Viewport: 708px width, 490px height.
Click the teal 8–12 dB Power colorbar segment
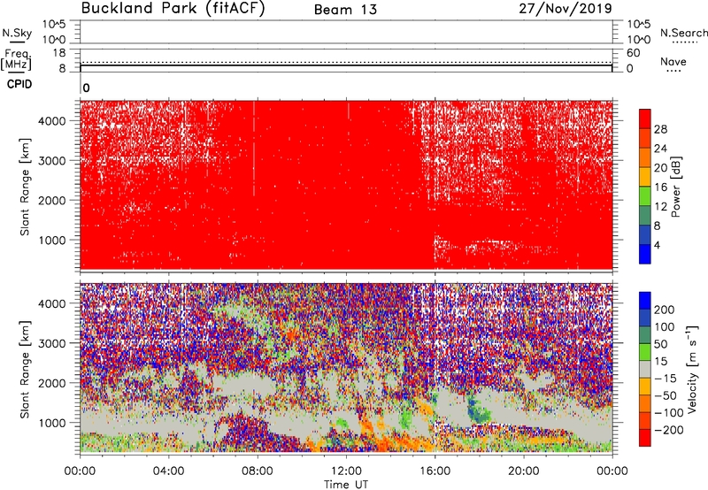(645, 216)
